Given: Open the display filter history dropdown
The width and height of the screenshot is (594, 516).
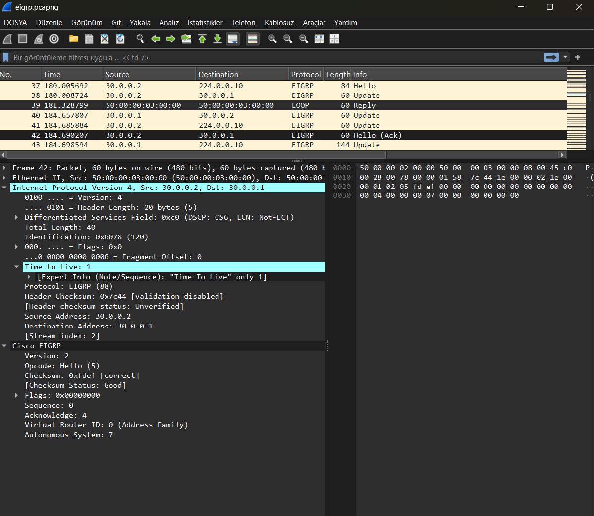Looking at the screenshot, I should click(565, 57).
